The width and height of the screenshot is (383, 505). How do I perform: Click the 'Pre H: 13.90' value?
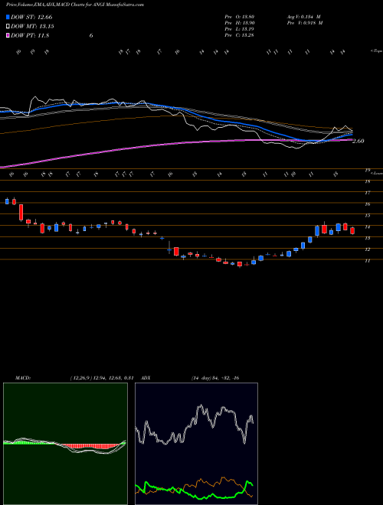[240, 23]
